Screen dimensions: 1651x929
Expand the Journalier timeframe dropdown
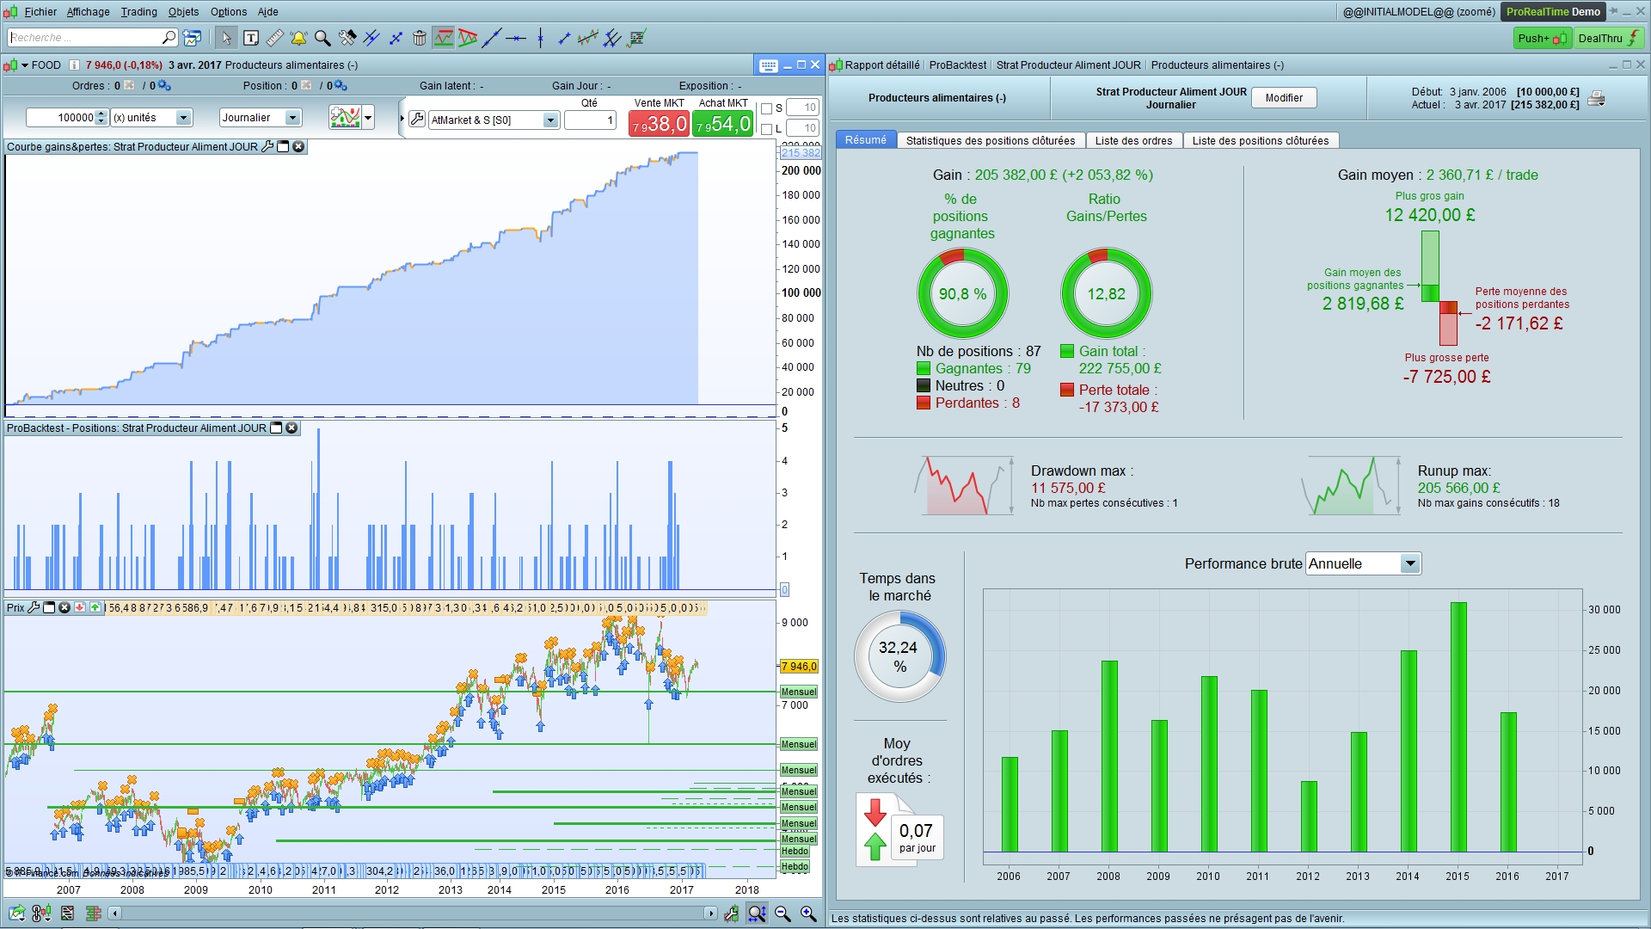coord(292,118)
